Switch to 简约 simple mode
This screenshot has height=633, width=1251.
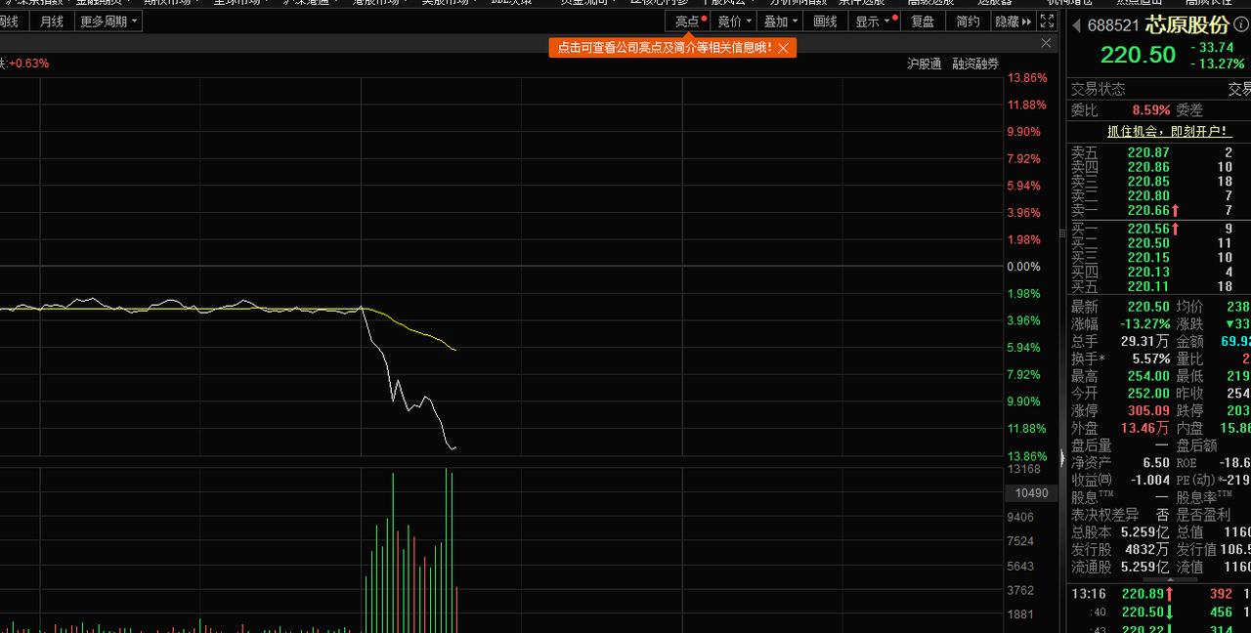pyautogui.click(x=968, y=21)
